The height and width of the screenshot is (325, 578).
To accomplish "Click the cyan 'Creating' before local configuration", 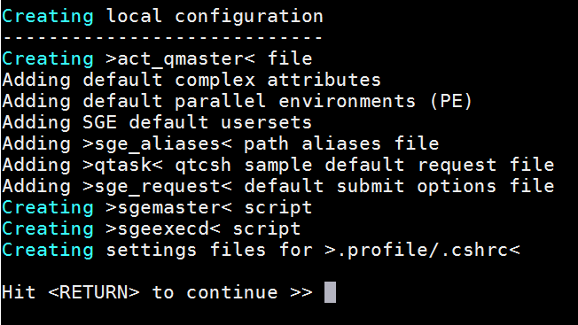I will tap(48, 17).
